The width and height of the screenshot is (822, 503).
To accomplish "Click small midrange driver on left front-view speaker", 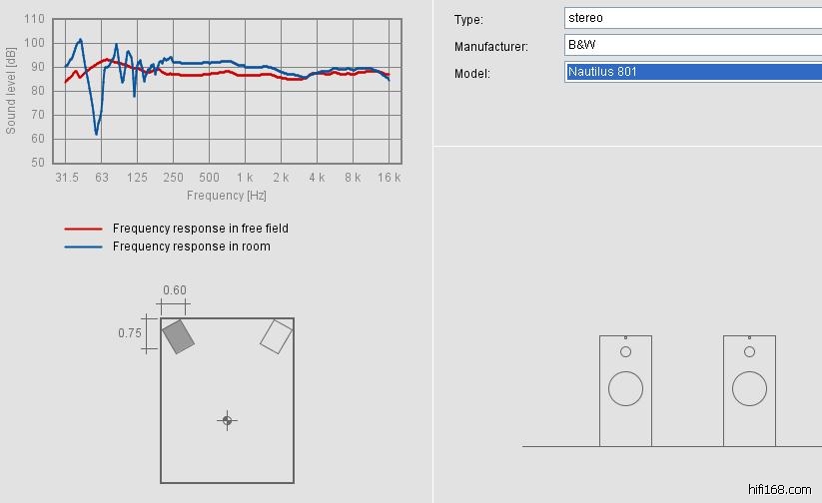I will pos(625,351).
